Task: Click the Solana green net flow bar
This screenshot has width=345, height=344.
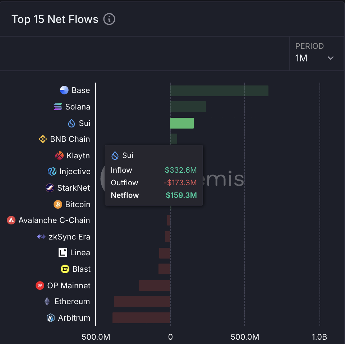Action: coord(188,107)
